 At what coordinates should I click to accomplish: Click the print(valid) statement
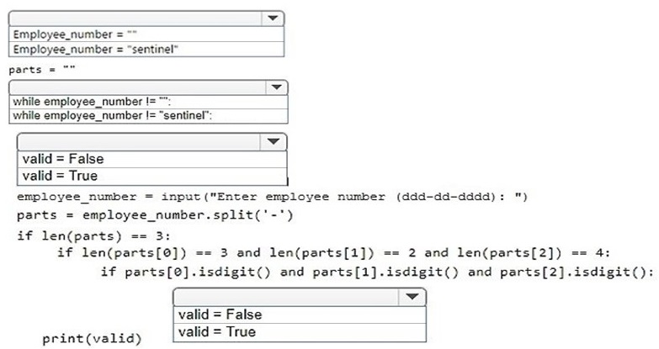coord(93,339)
